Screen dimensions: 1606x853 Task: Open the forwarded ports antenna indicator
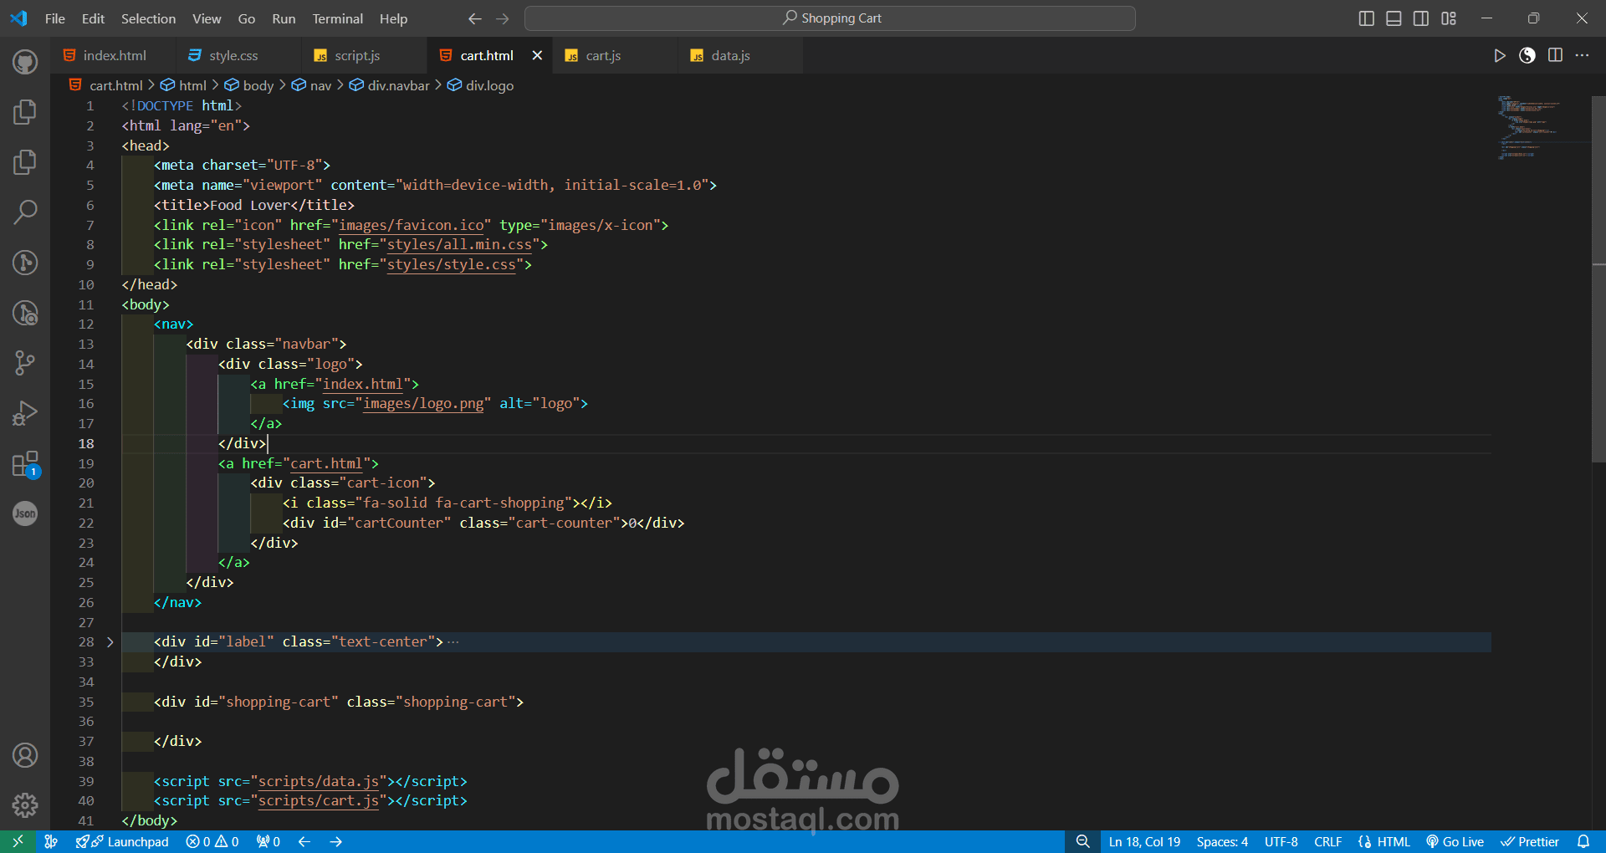coord(269,841)
